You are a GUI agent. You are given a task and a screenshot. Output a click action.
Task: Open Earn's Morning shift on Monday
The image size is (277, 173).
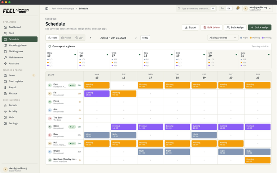click(97, 85)
